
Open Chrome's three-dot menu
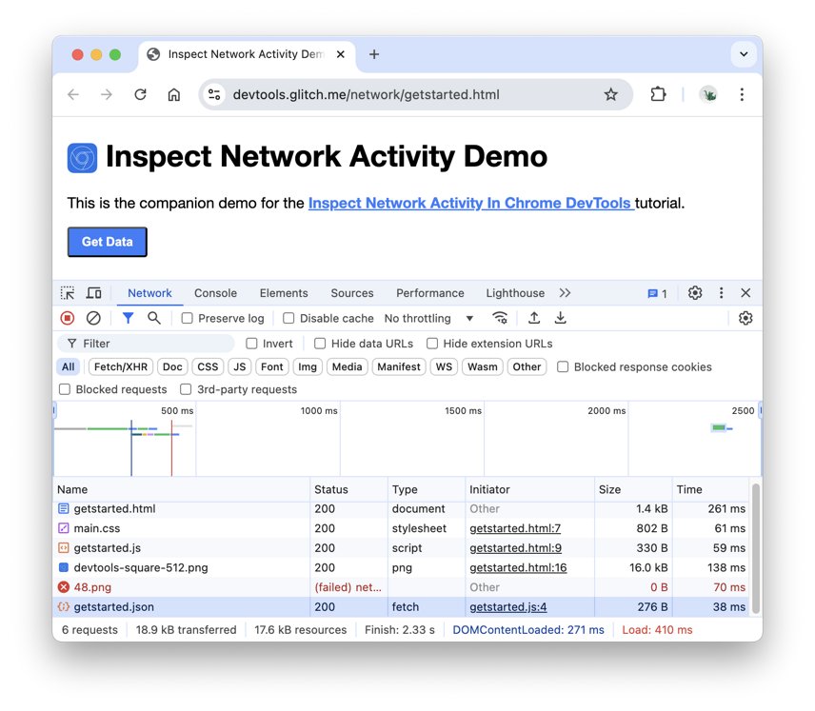pos(742,94)
